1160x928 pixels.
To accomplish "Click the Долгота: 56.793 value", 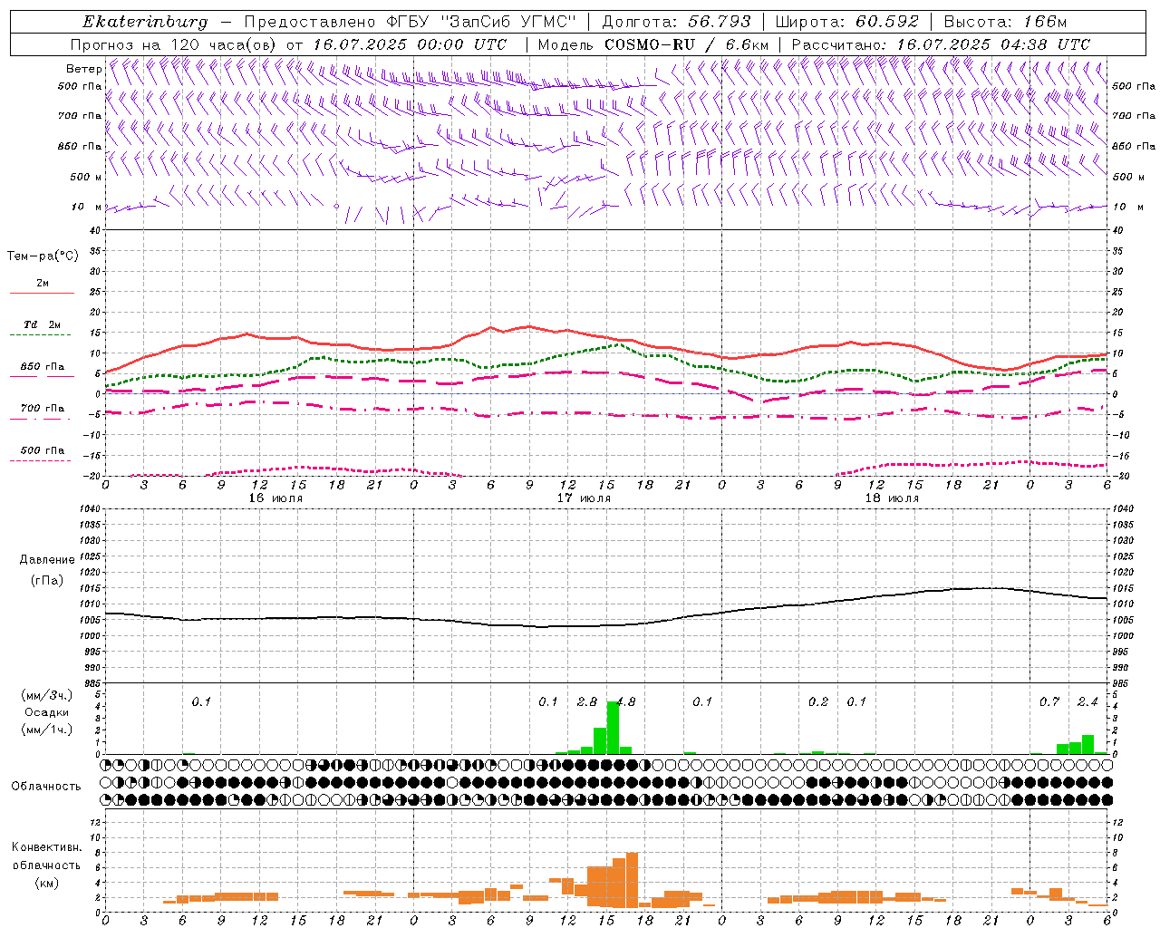I will [677, 22].
